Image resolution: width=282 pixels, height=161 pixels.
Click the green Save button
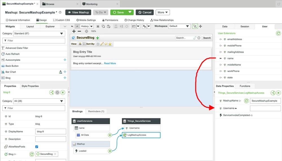(118, 12)
